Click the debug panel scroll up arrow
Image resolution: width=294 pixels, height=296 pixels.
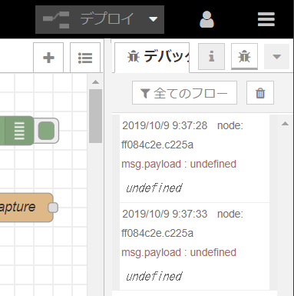tap(285, 124)
